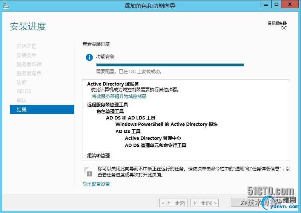Click the 下一步(N) button
301x213 pixels.
click(205, 203)
